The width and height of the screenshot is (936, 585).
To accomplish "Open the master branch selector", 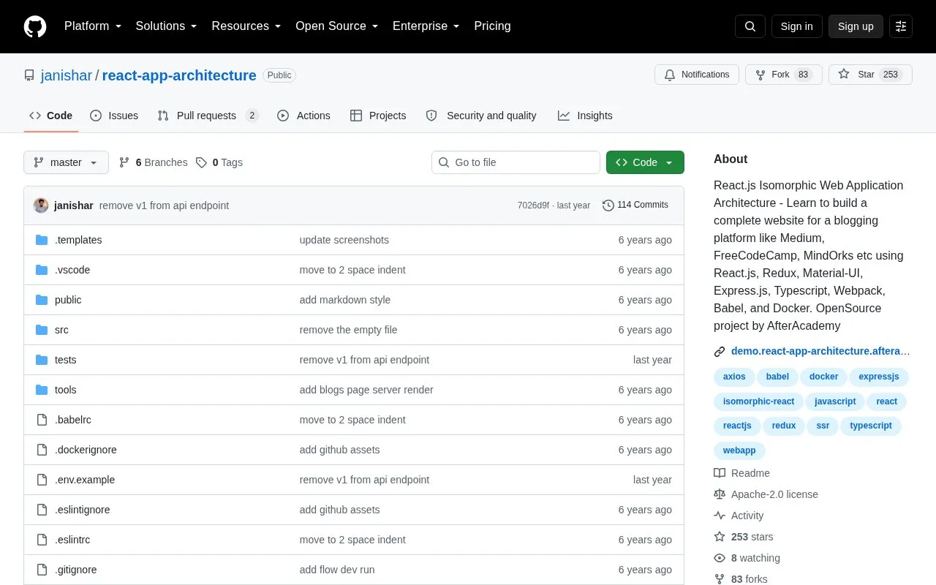I will coord(66,162).
